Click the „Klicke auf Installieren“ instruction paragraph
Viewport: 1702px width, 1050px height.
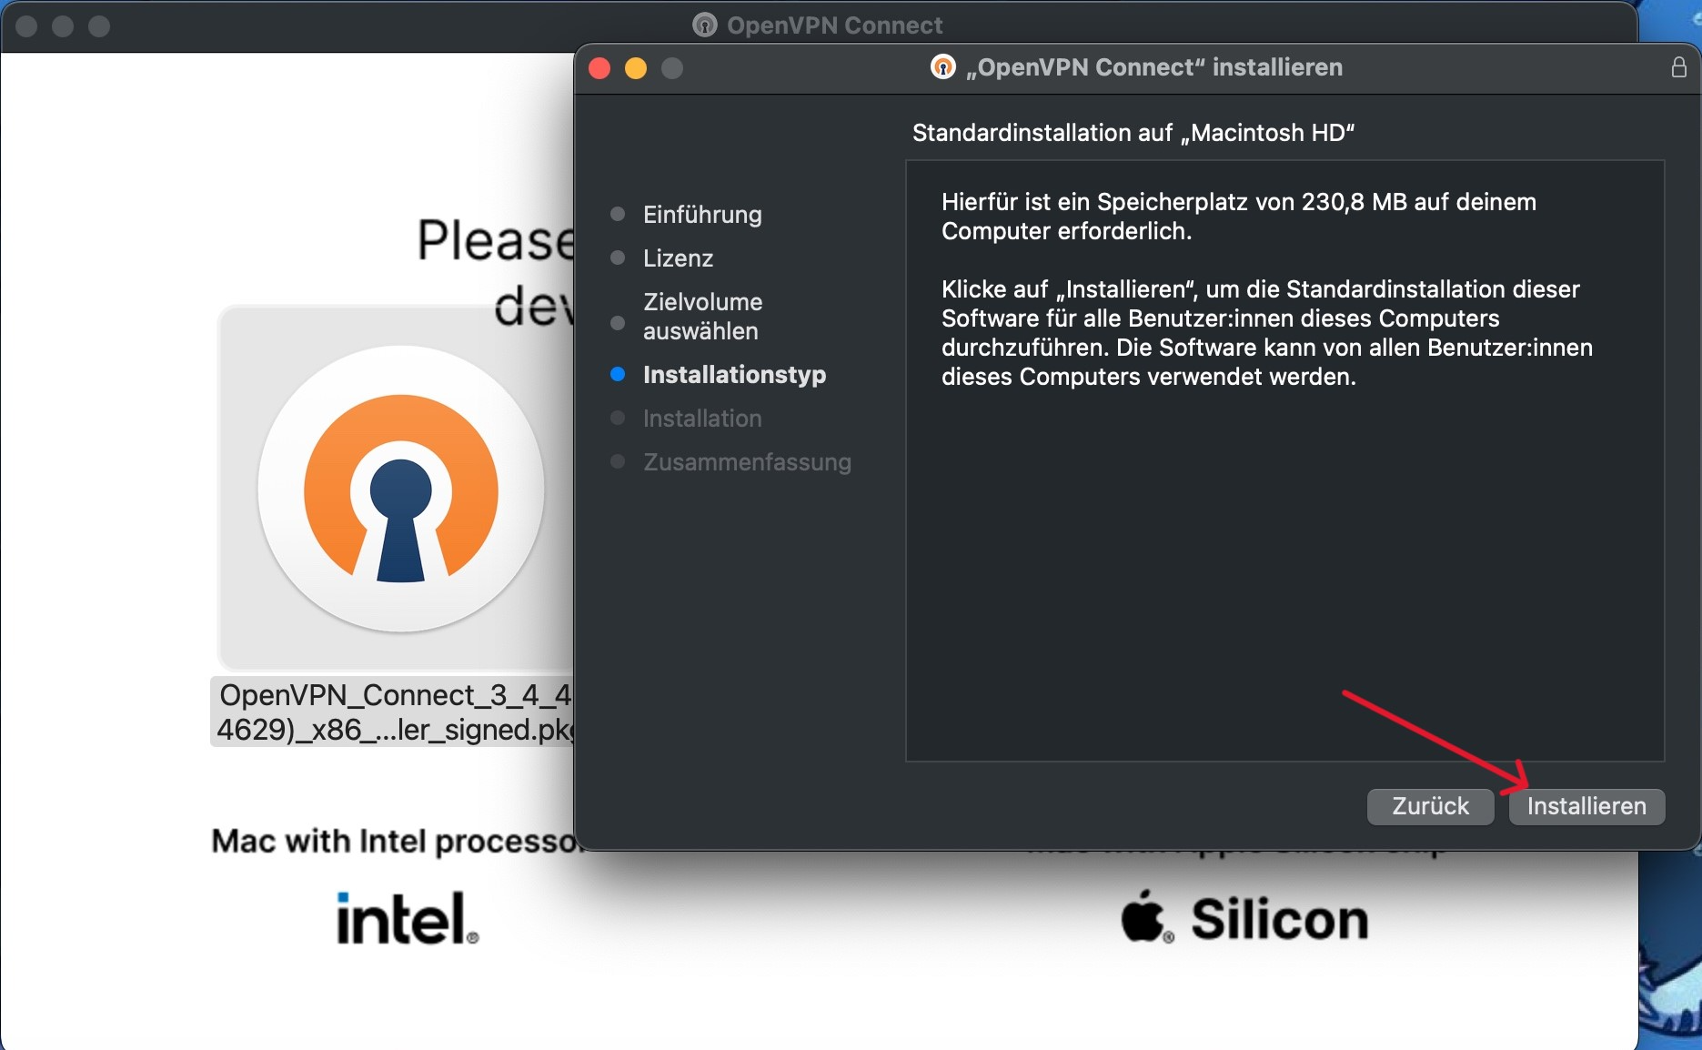click(x=1267, y=333)
